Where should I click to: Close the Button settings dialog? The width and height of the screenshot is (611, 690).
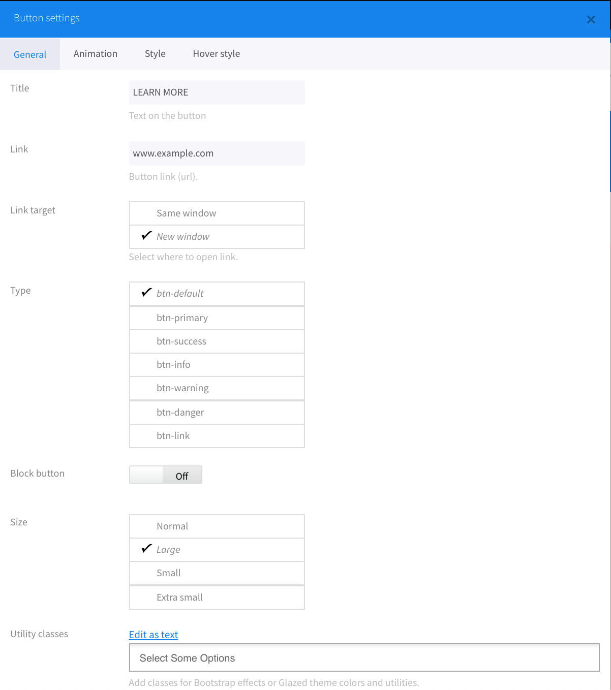pos(591,20)
